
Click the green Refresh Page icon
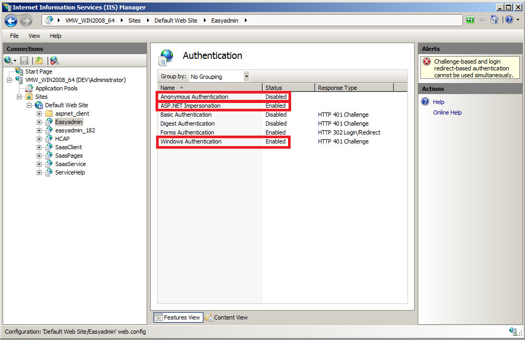470,20
